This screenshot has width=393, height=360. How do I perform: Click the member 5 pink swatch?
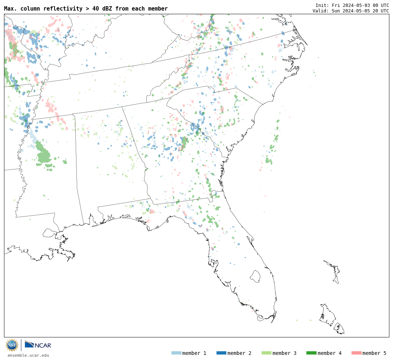click(356, 353)
